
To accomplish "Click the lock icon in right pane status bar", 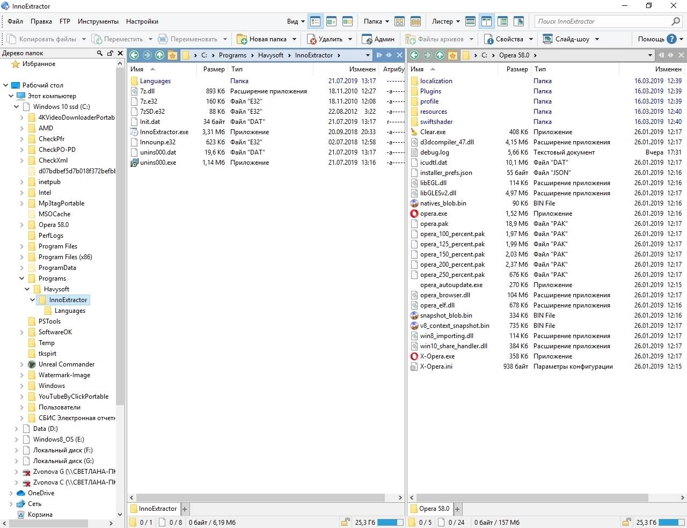I will [x=626, y=522].
